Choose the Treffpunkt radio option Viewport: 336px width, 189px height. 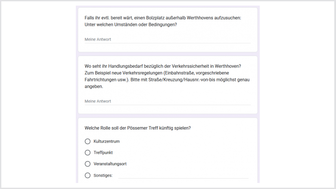[x=87, y=152]
